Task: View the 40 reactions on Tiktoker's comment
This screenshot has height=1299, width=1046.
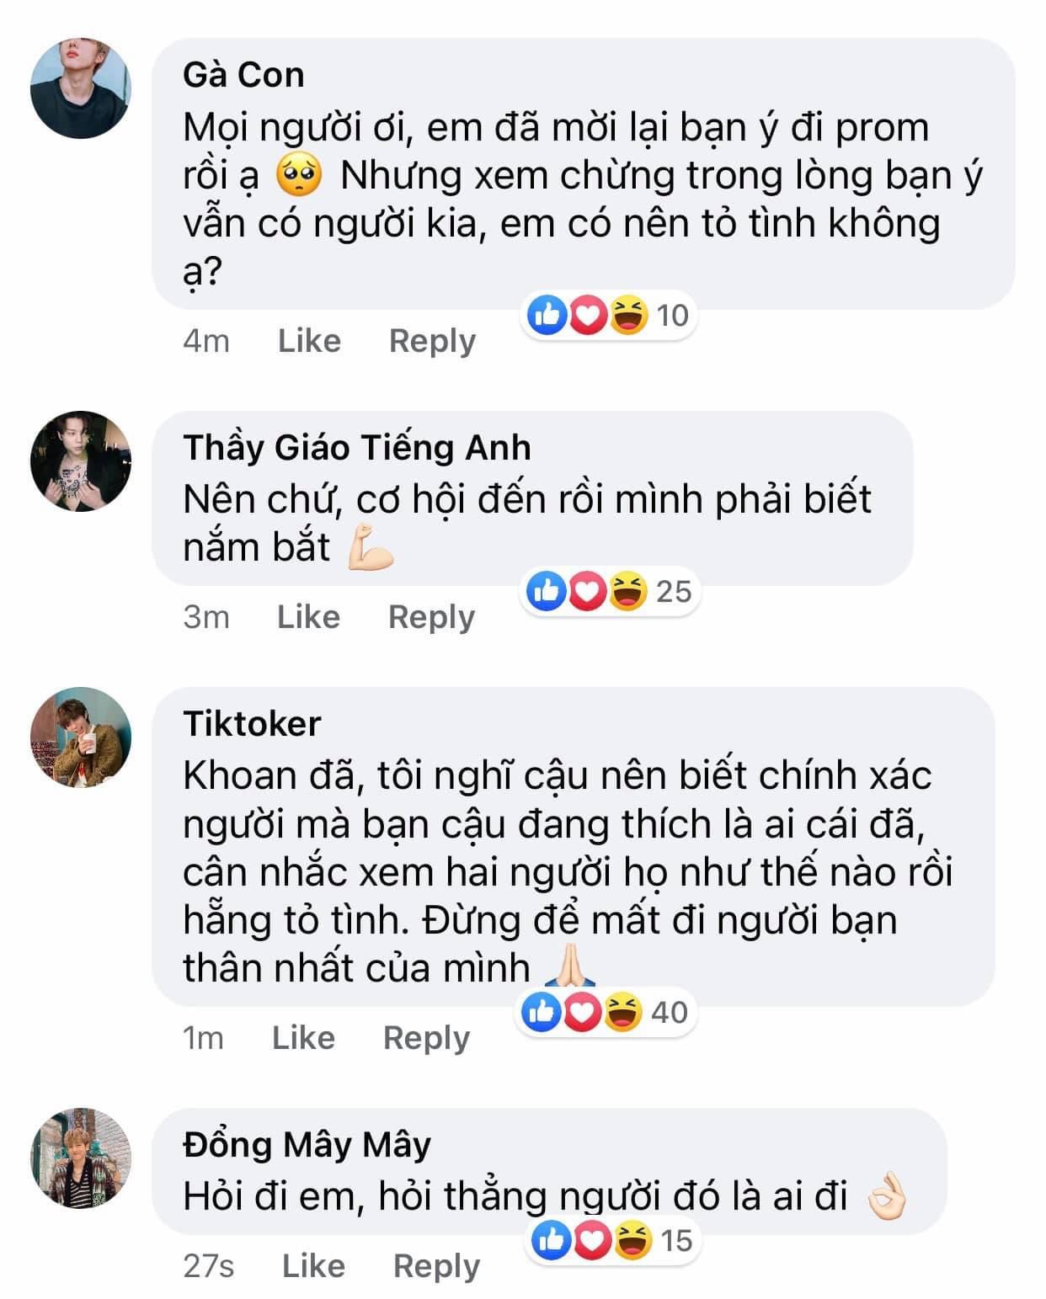Action: click(606, 1012)
